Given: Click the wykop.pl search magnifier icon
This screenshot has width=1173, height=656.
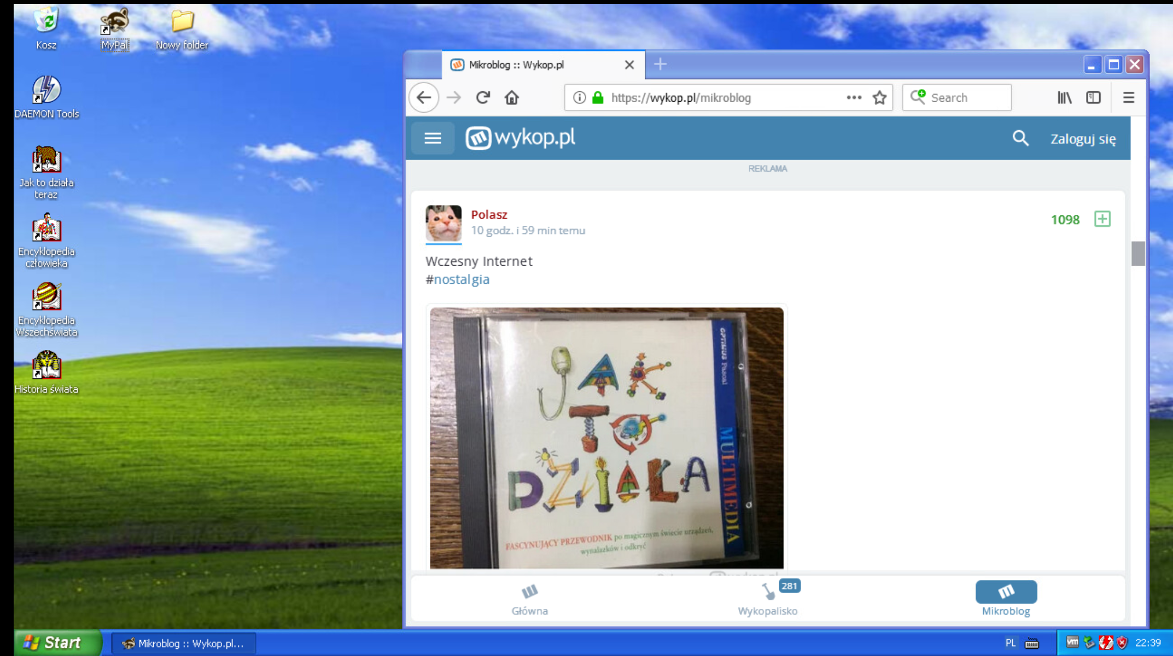Looking at the screenshot, I should point(1020,138).
